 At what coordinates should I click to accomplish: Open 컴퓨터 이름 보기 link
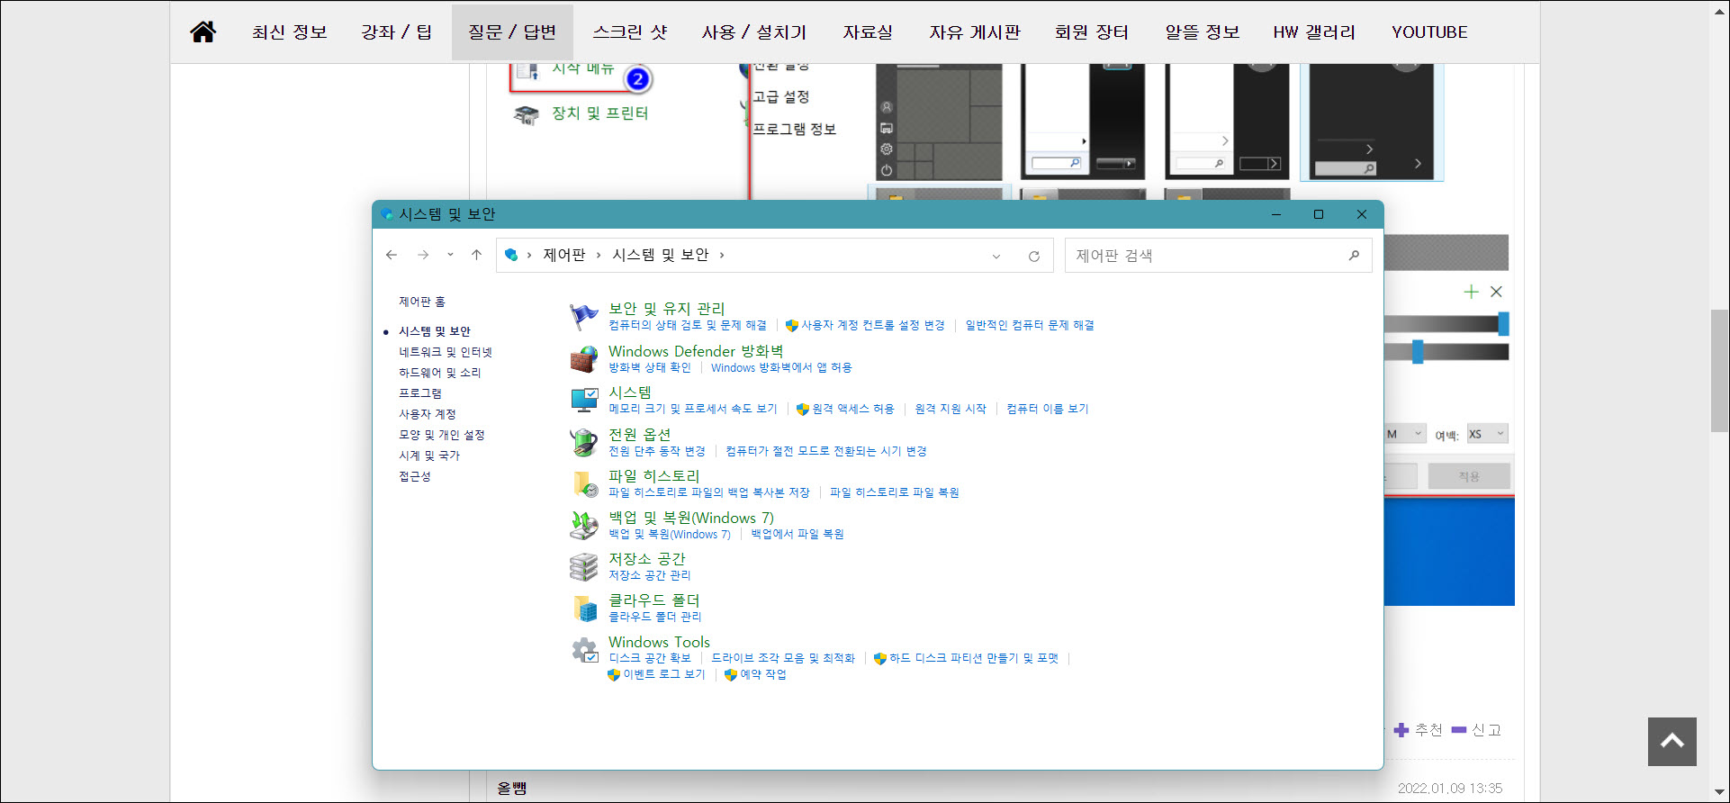(1047, 409)
